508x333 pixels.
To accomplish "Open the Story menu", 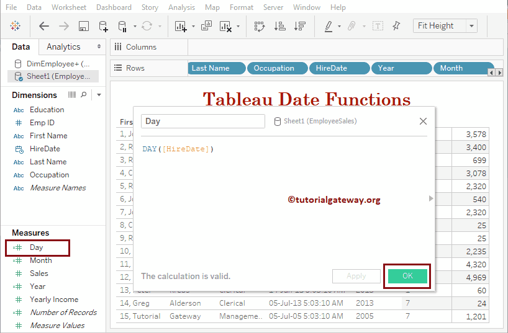I will (x=150, y=7).
